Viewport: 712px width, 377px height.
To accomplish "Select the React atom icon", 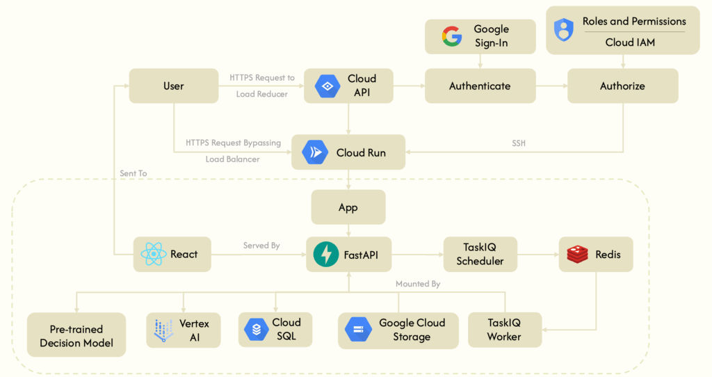I will 153,255.
